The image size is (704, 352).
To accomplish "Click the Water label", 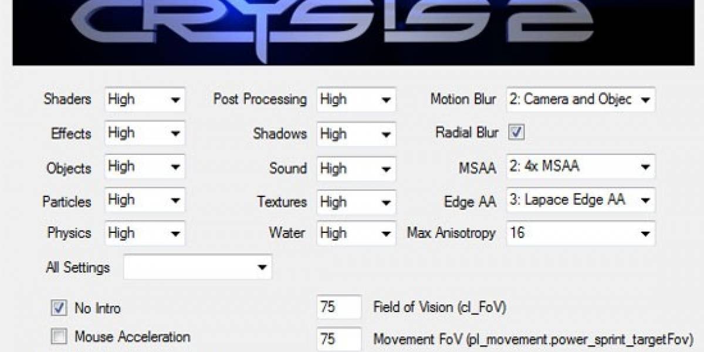I will [x=287, y=233].
